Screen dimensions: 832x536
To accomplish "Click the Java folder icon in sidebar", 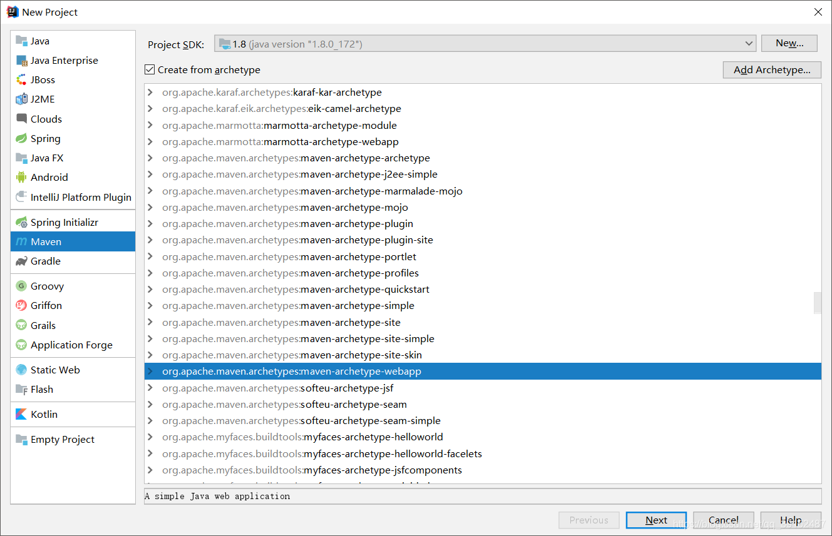I will 21,41.
